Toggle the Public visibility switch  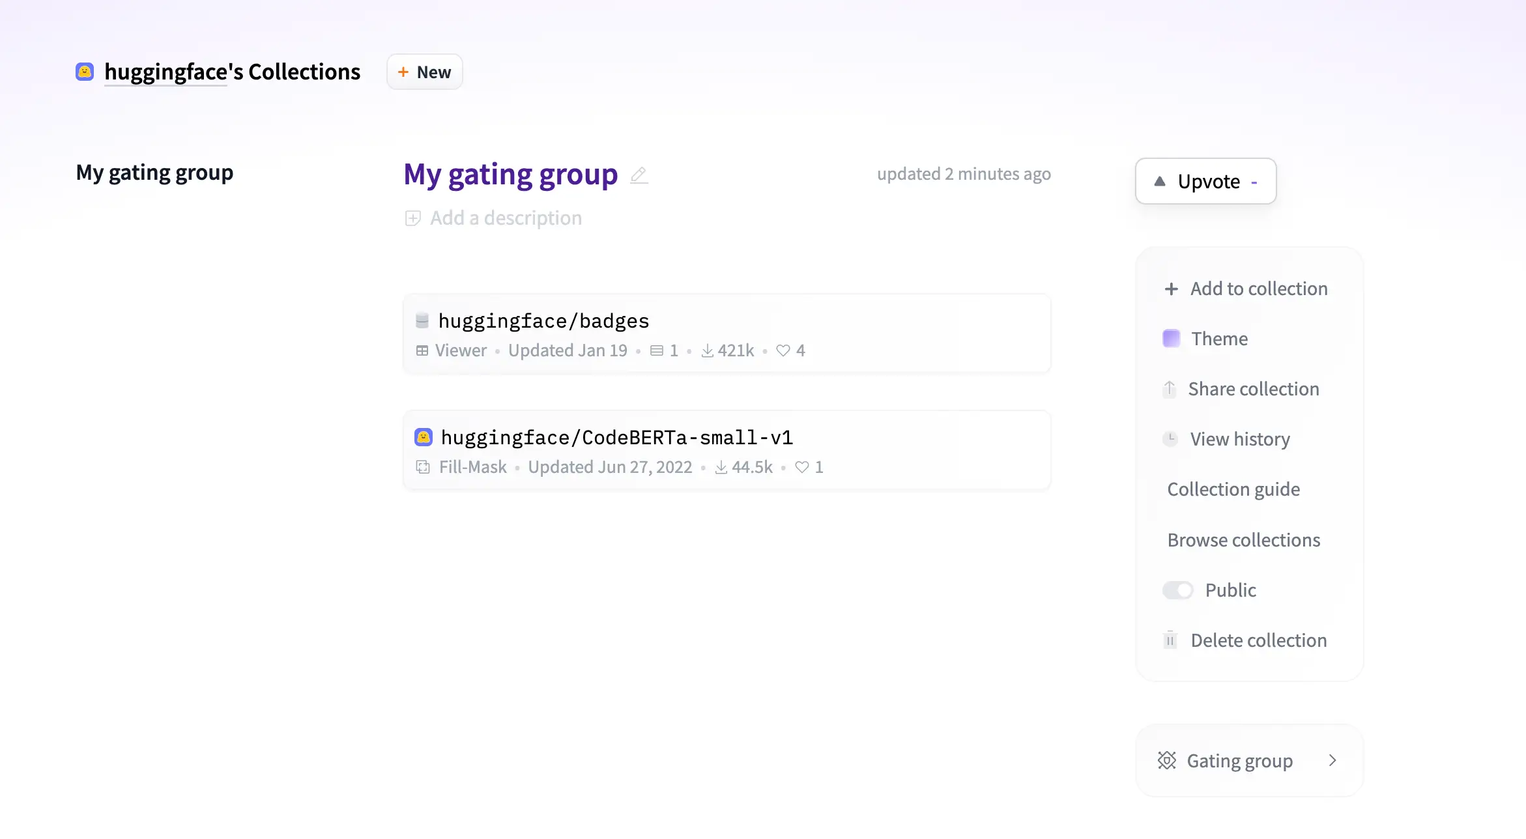(1178, 590)
